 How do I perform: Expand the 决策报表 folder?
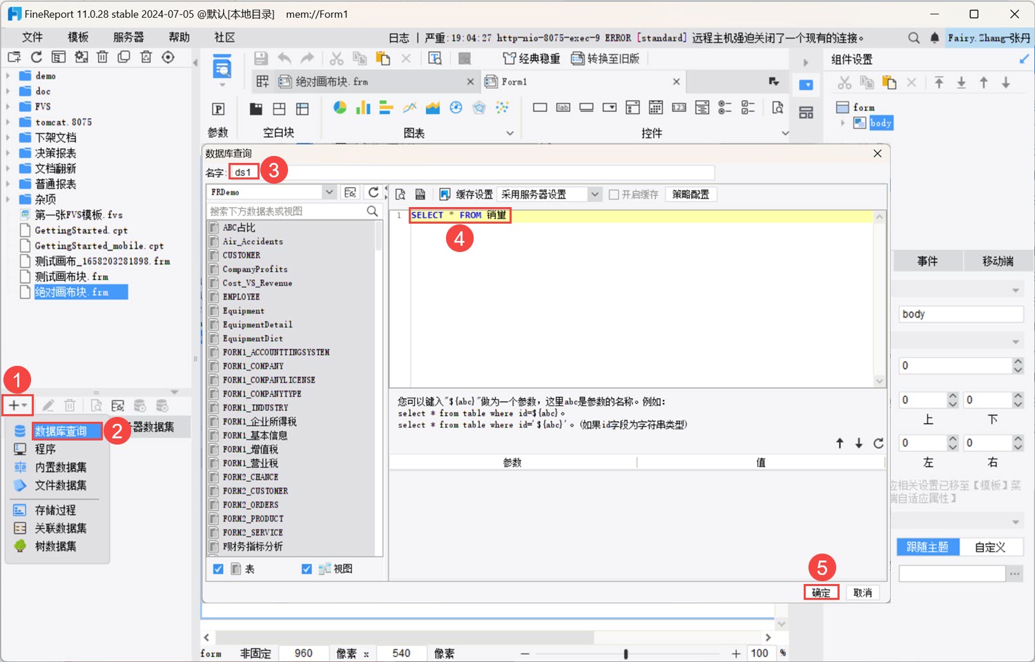click(x=8, y=153)
